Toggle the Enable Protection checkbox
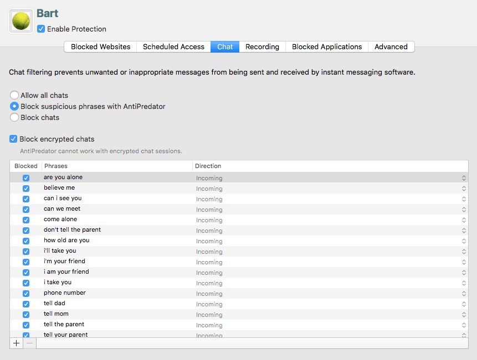This screenshot has height=360, width=477. tap(41, 29)
